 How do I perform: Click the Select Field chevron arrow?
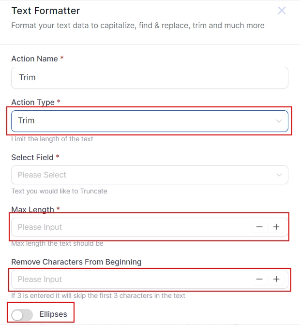[279, 175]
